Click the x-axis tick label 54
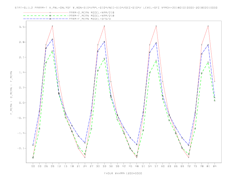This screenshot has width=234, height=181. pos(150,166)
